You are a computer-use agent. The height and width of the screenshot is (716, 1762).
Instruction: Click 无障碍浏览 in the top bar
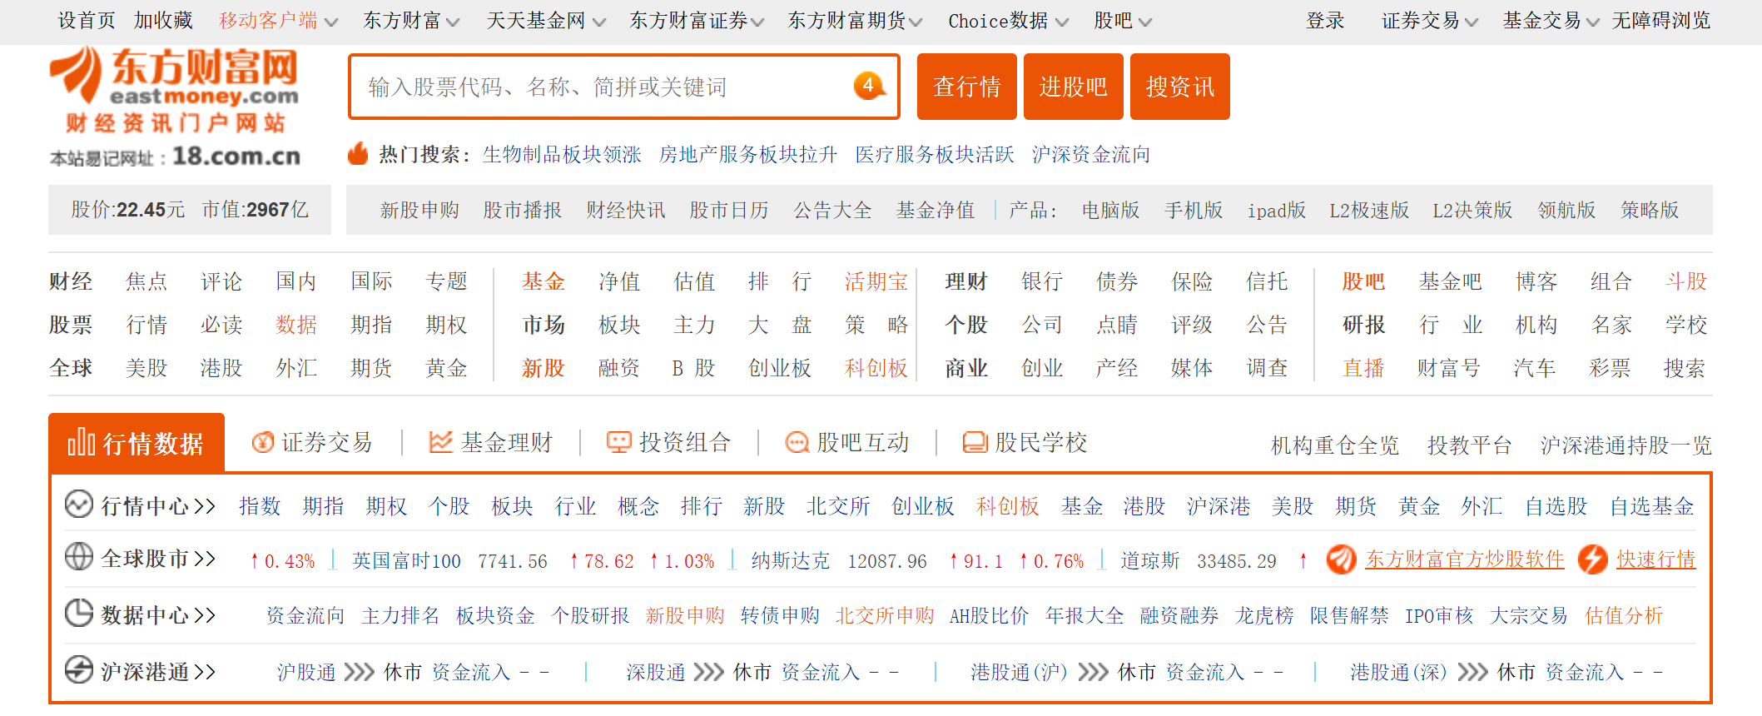coord(1661,21)
